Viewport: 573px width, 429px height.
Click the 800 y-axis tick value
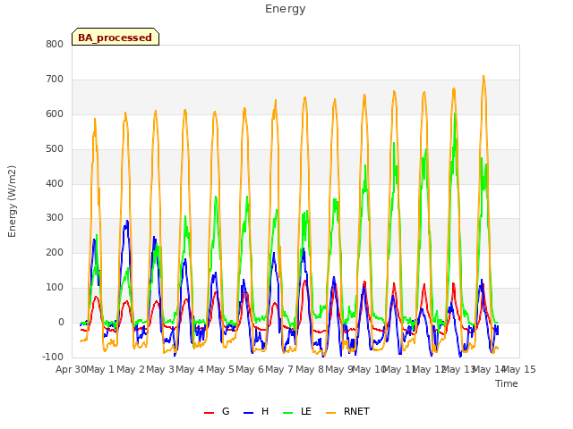55,44
